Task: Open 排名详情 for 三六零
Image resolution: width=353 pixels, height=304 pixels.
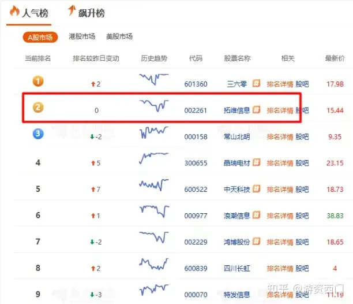Action: [280, 84]
